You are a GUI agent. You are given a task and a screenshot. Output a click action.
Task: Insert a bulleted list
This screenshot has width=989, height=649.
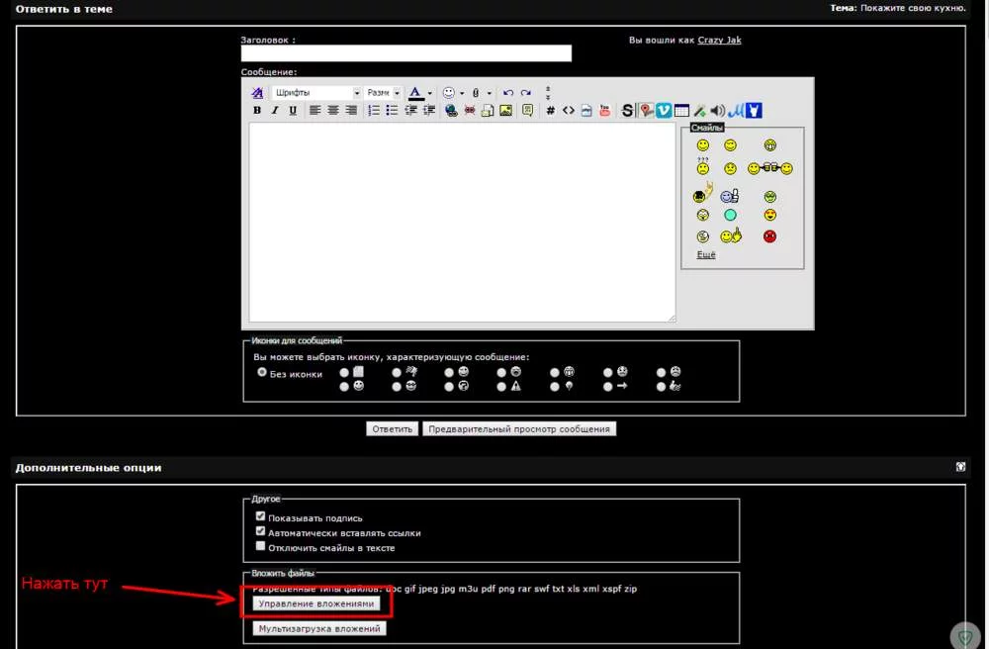(393, 111)
